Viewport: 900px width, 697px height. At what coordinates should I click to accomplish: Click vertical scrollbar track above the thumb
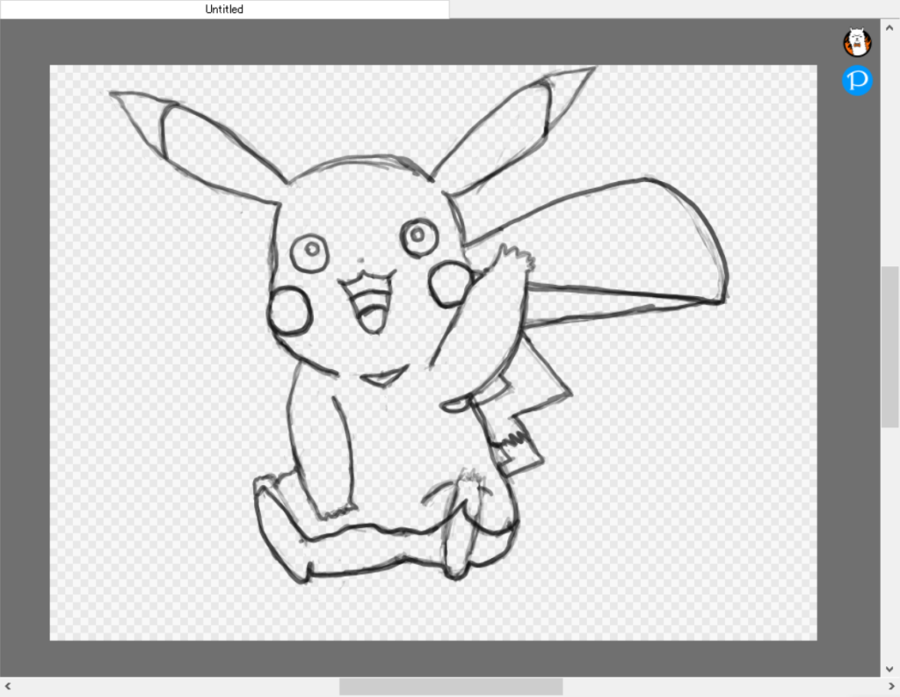(889, 149)
